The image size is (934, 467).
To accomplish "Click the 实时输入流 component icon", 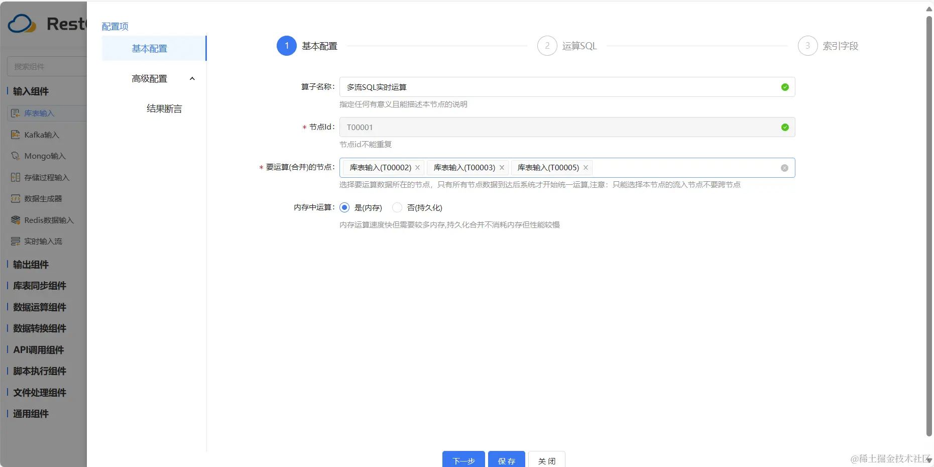I will tap(16, 242).
